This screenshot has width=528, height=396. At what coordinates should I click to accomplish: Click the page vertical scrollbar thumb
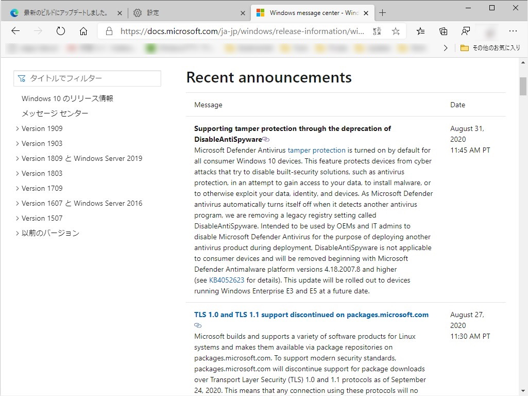(523, 86)
